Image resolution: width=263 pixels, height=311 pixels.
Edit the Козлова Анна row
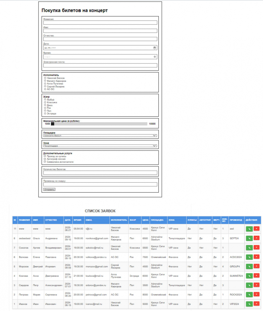click(x=249, y=276)
